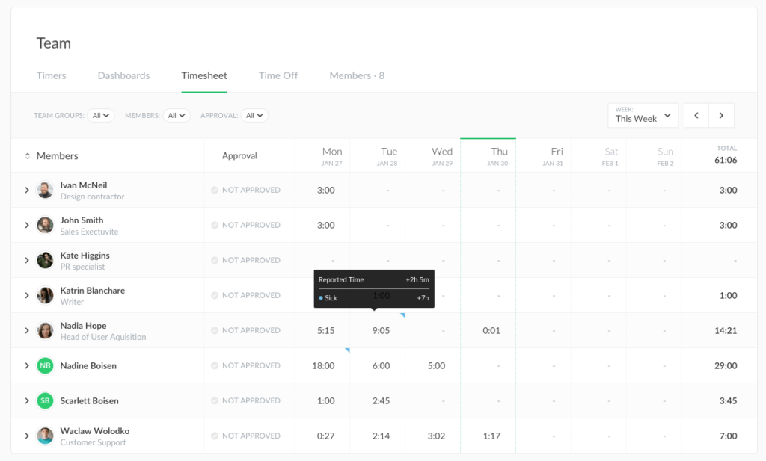The width and height of the screenshot is (766, 461).
Task: Click Waclaw Wolodko's profile avatar
Action: [x=46, y=436]
